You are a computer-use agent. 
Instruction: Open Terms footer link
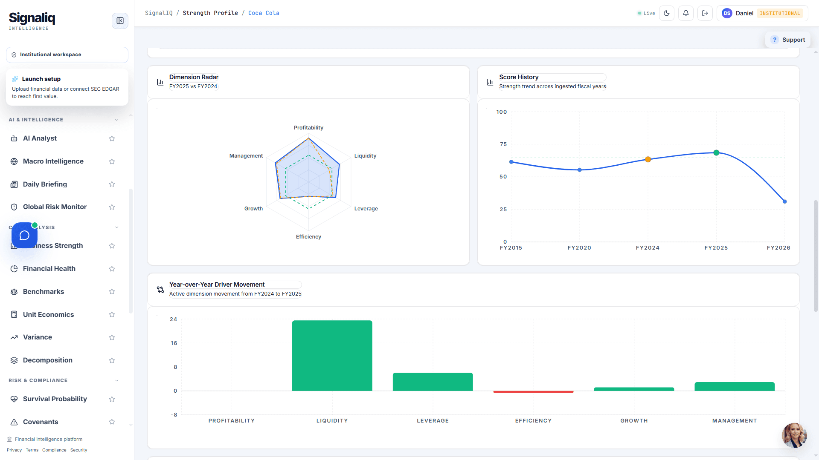point(32,450)
